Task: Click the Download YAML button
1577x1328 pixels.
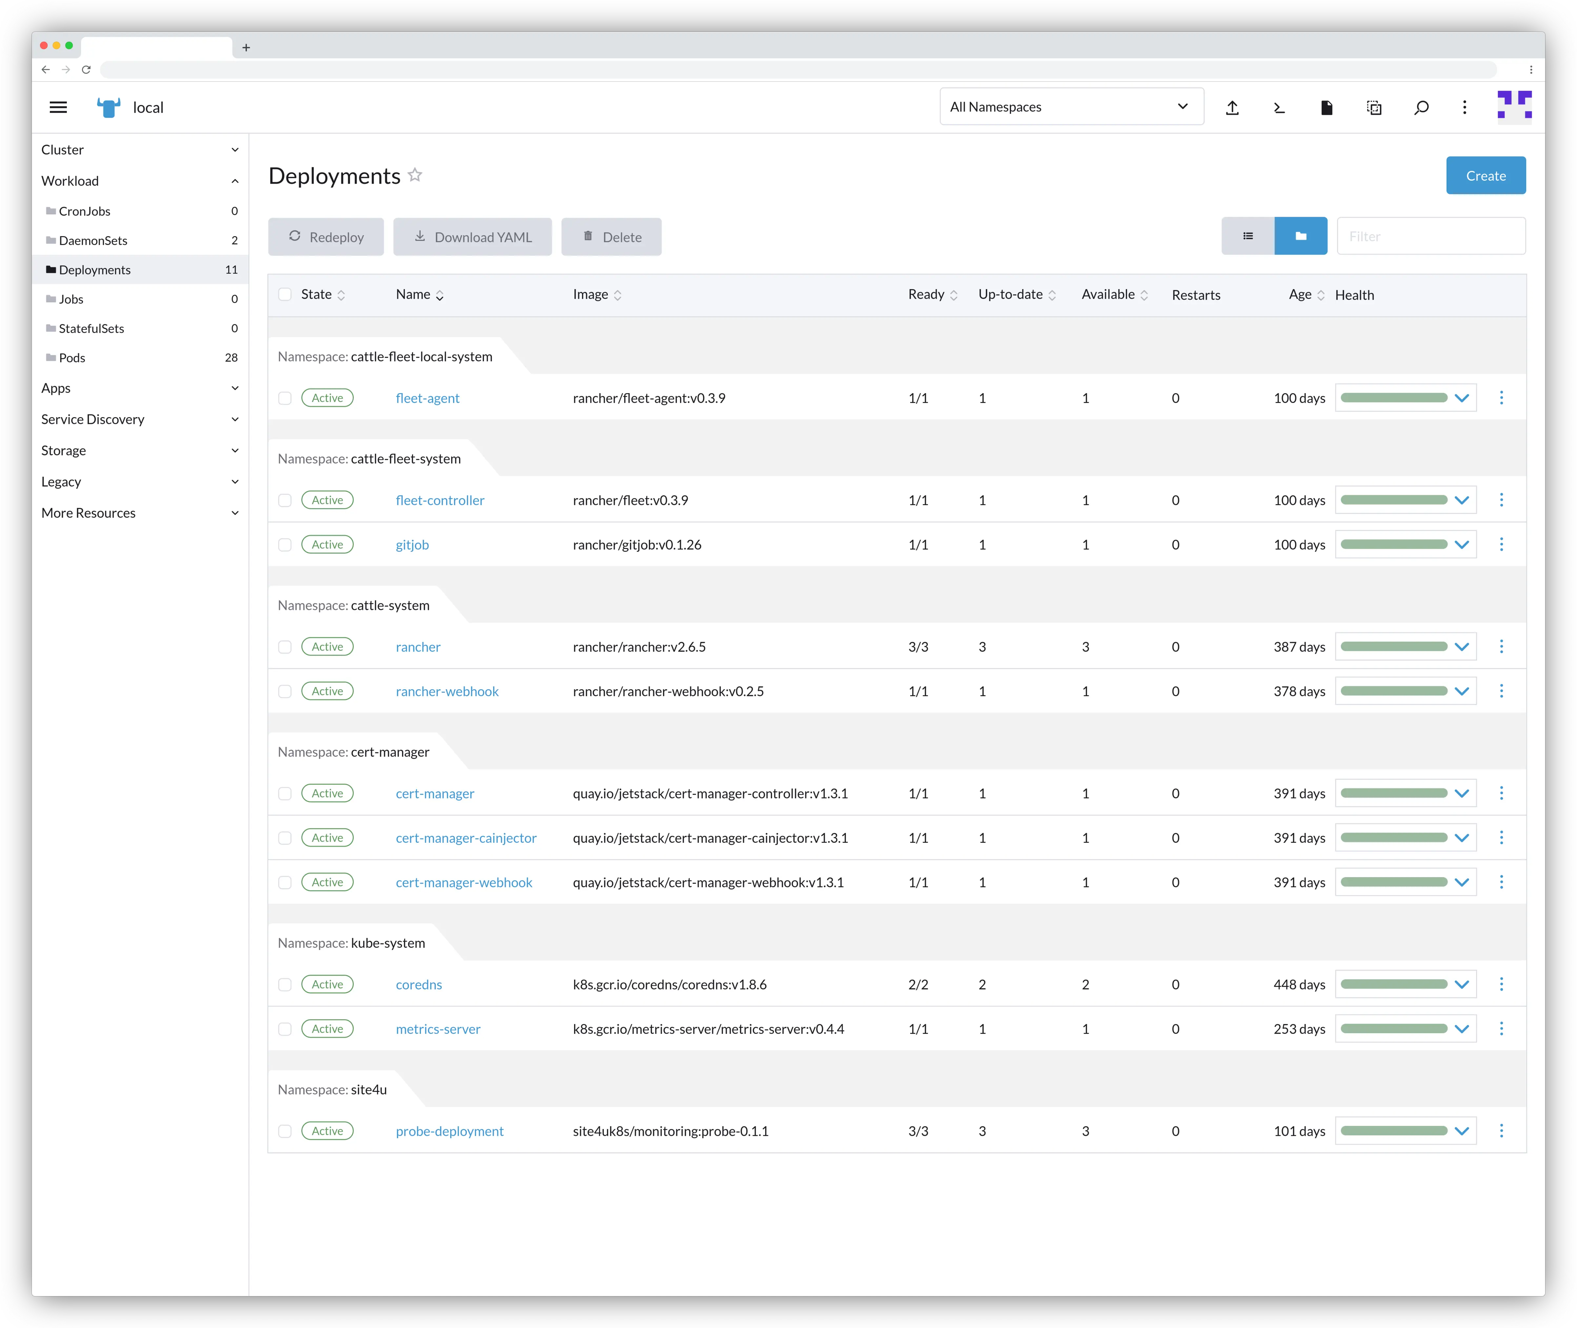Action: click(x=472, y=237)
